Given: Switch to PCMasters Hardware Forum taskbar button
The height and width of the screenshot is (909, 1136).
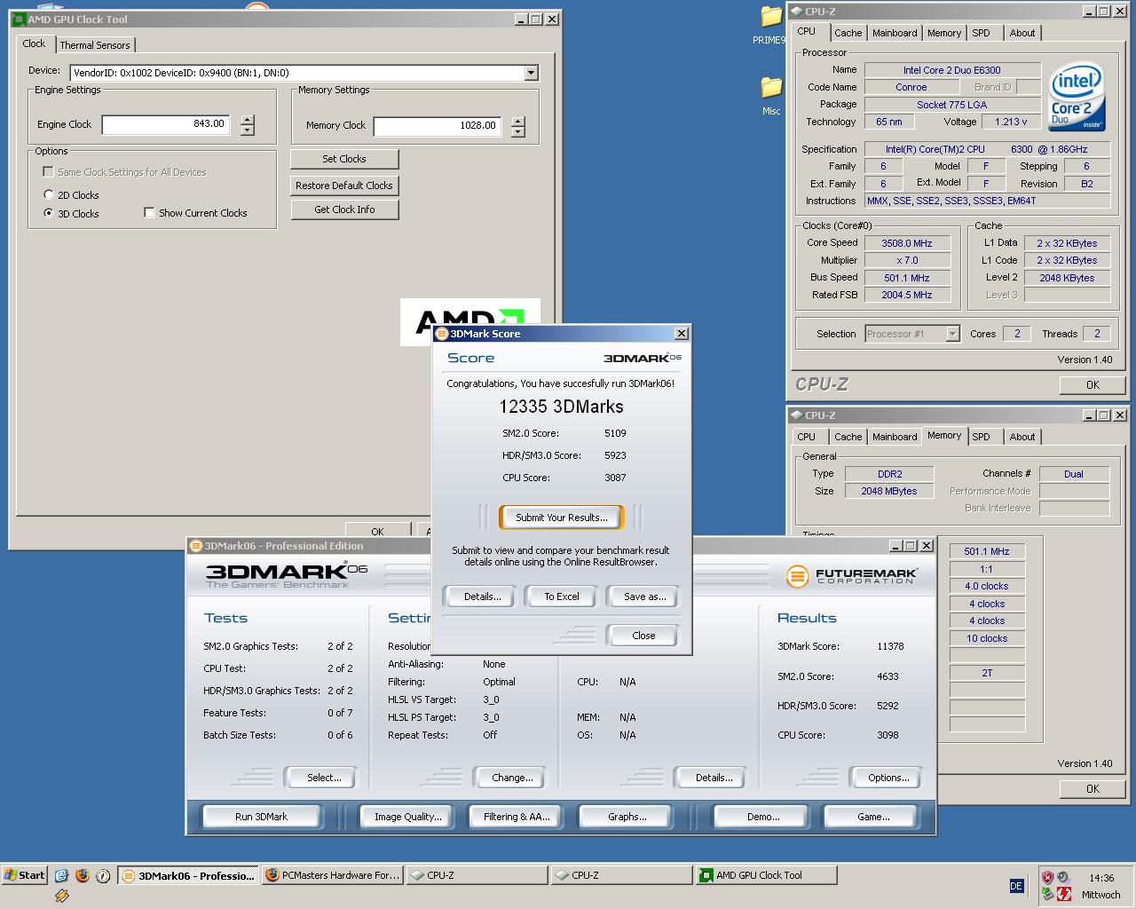Looking at the screenshot, I should coord(333,875).
